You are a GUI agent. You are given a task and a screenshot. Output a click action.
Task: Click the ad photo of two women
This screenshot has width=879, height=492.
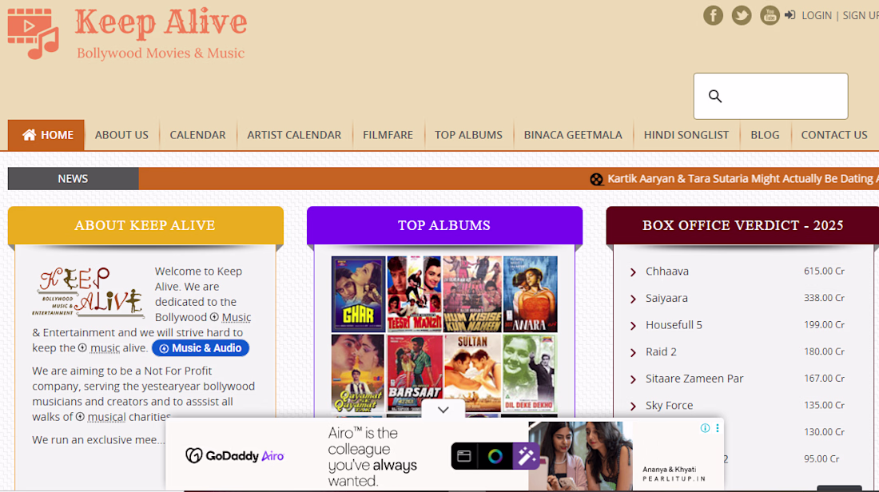[x=581, y=456]
